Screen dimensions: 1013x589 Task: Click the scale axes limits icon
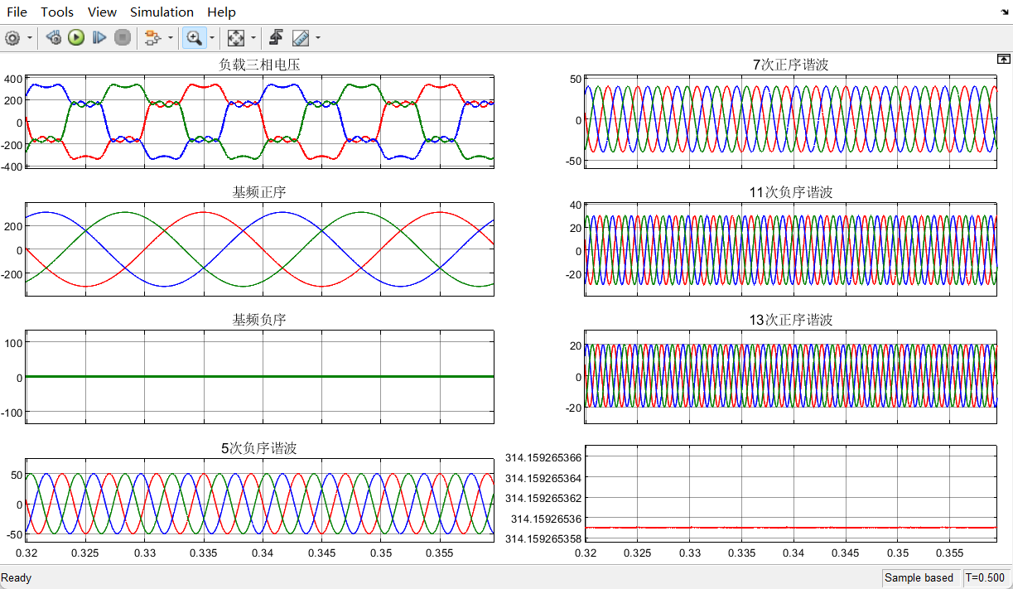236,37
